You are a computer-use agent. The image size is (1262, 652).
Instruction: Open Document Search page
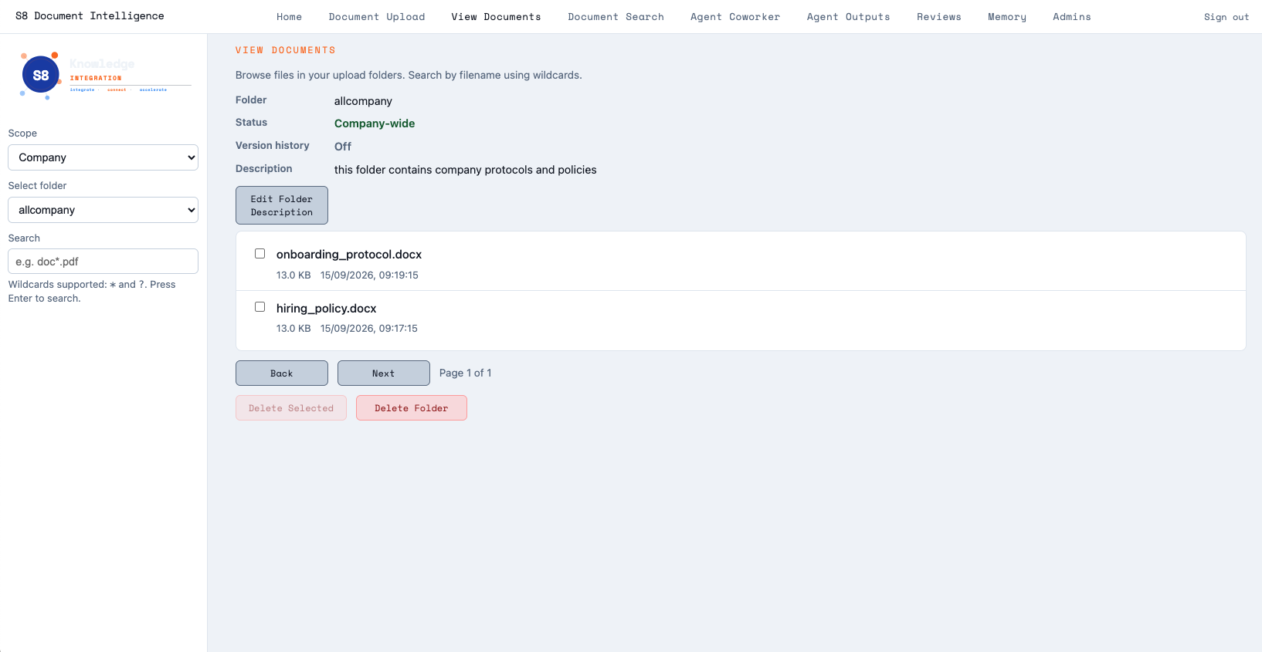616,17
